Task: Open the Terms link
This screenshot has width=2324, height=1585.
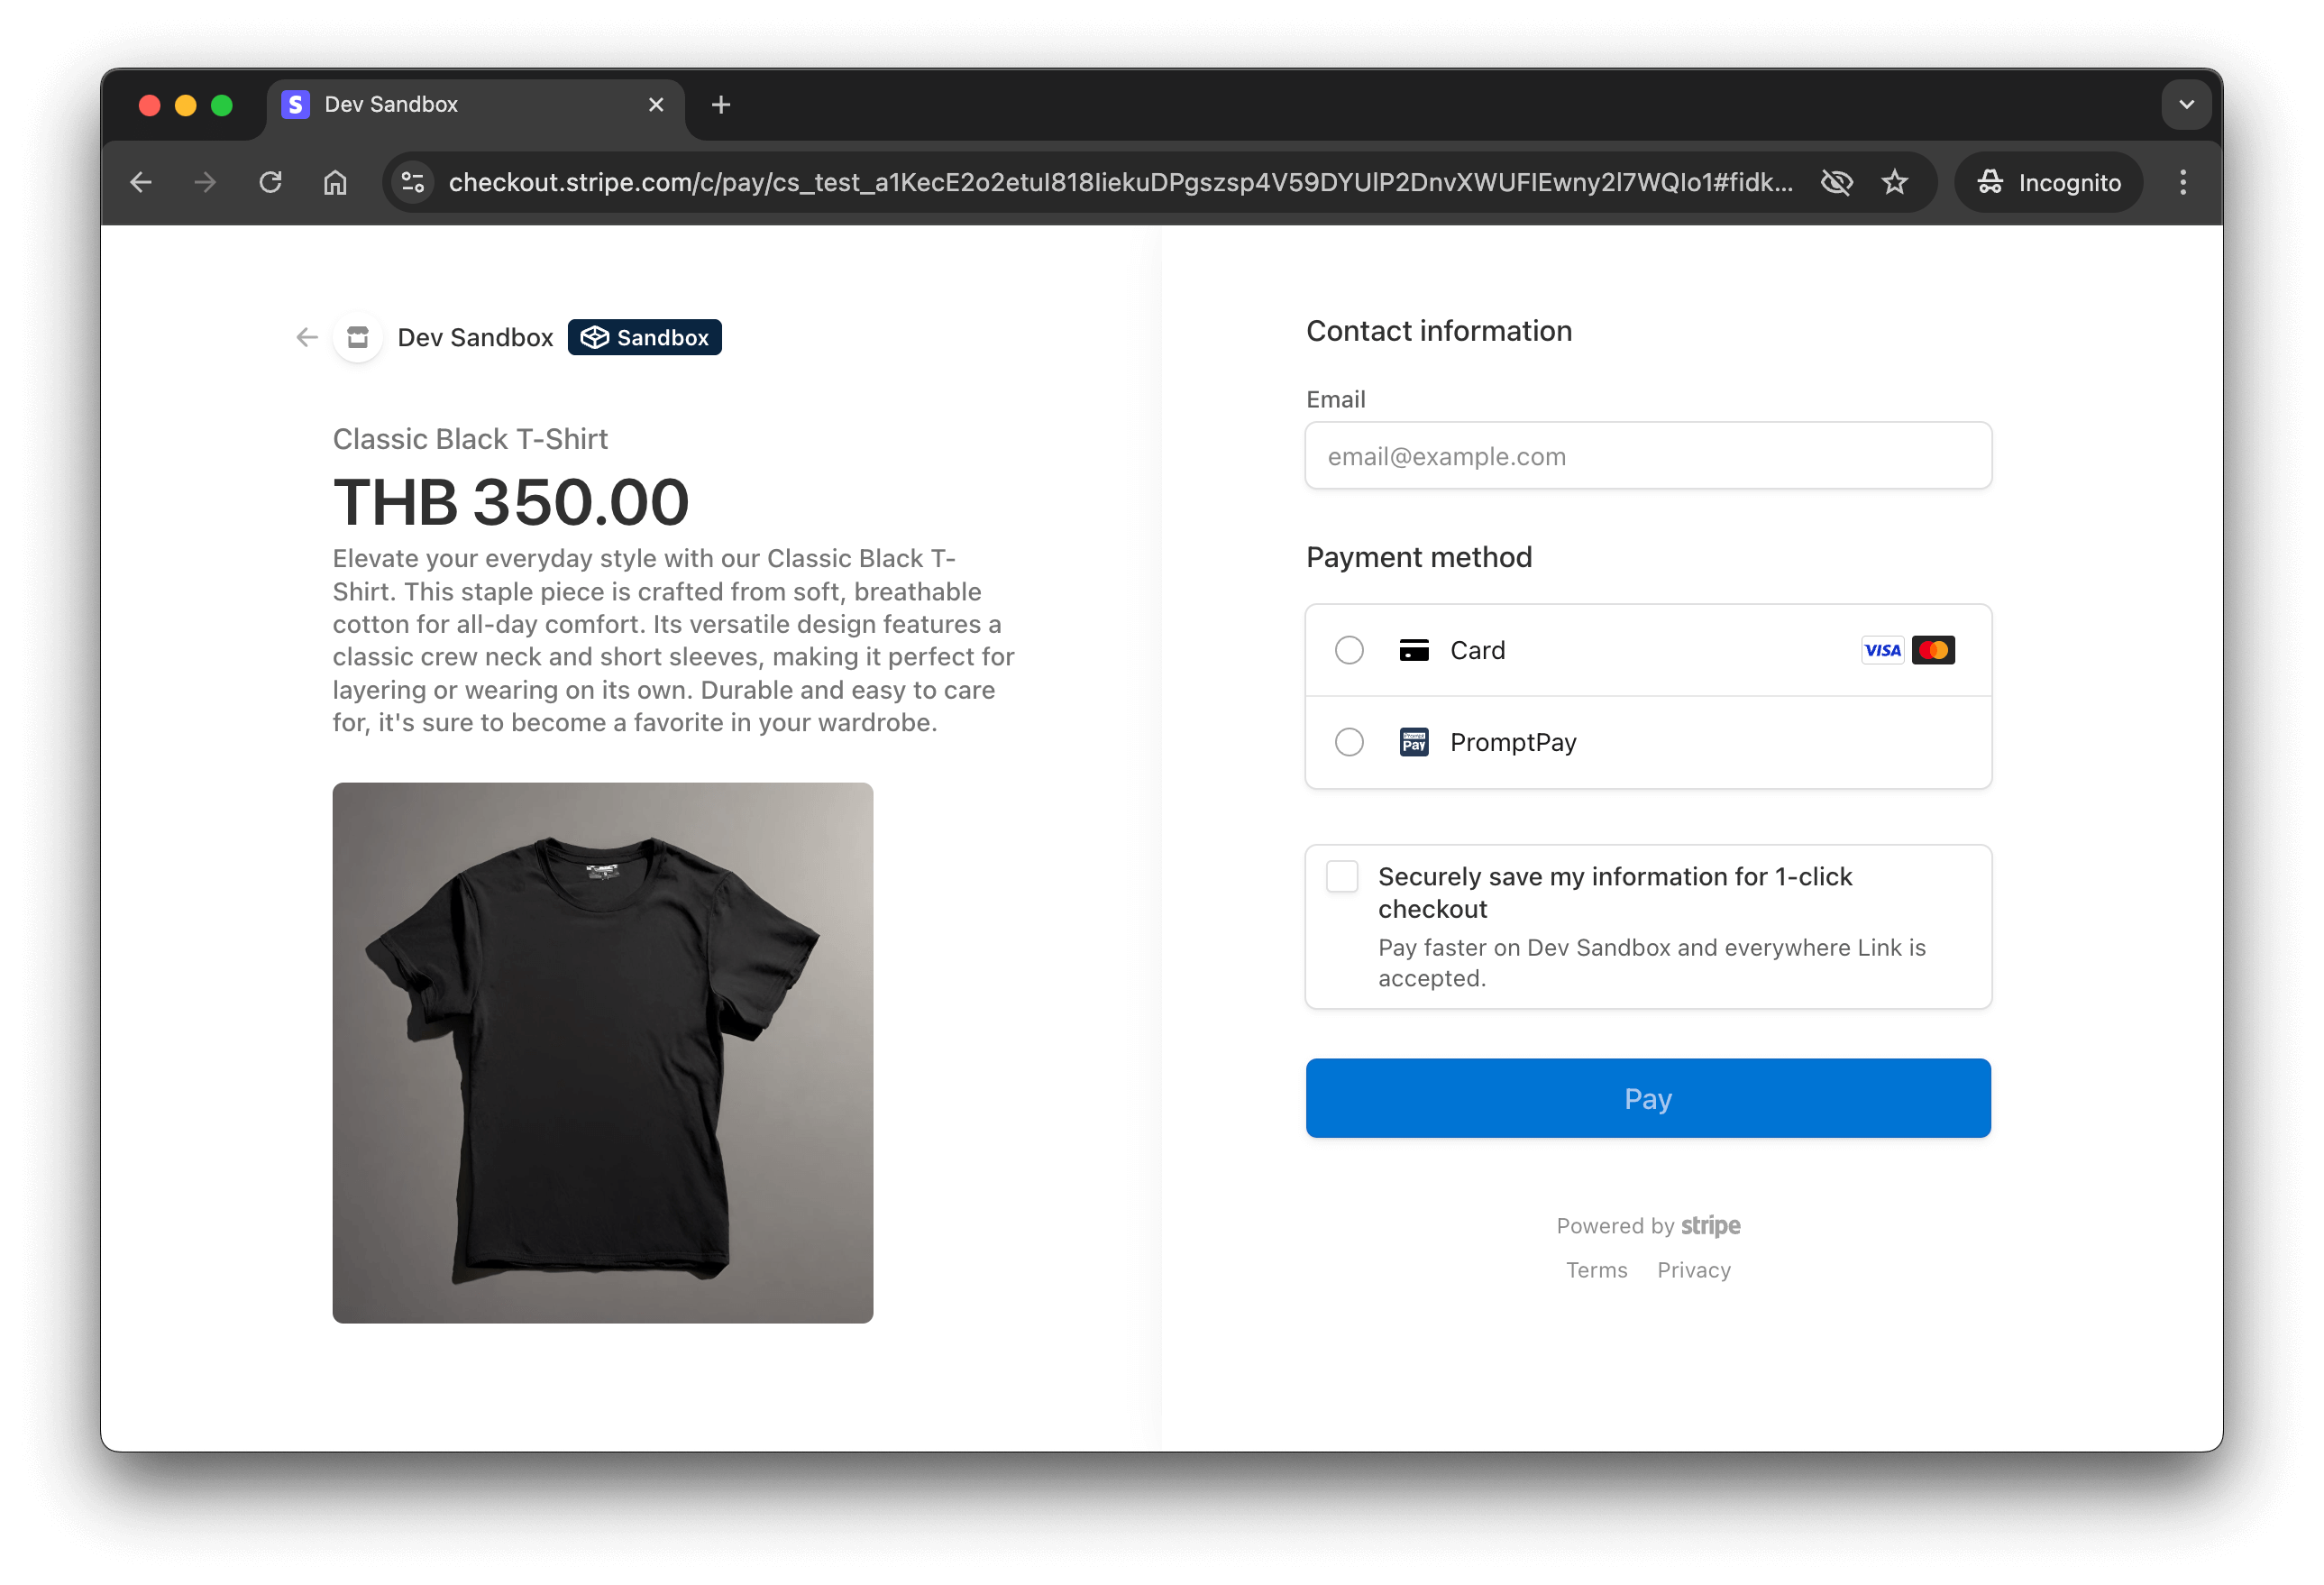Action: pos(1596,1270)
